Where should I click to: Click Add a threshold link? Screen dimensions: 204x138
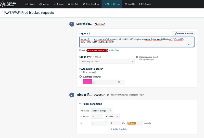pyautogui.click(x=119, y=129)
